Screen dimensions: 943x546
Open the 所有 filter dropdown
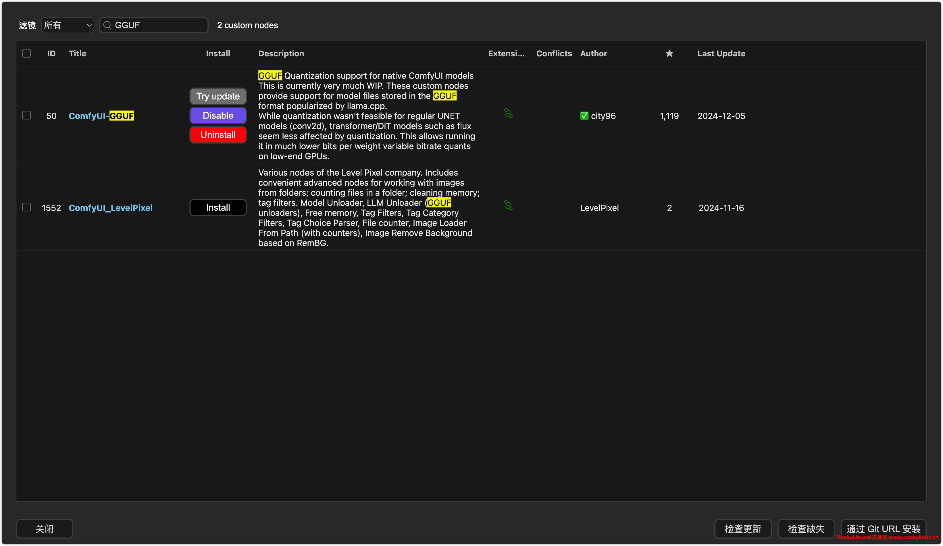[x=67, y=25]
